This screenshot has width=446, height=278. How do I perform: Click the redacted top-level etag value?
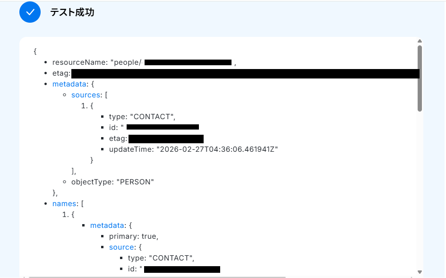[x=245, y=73]
